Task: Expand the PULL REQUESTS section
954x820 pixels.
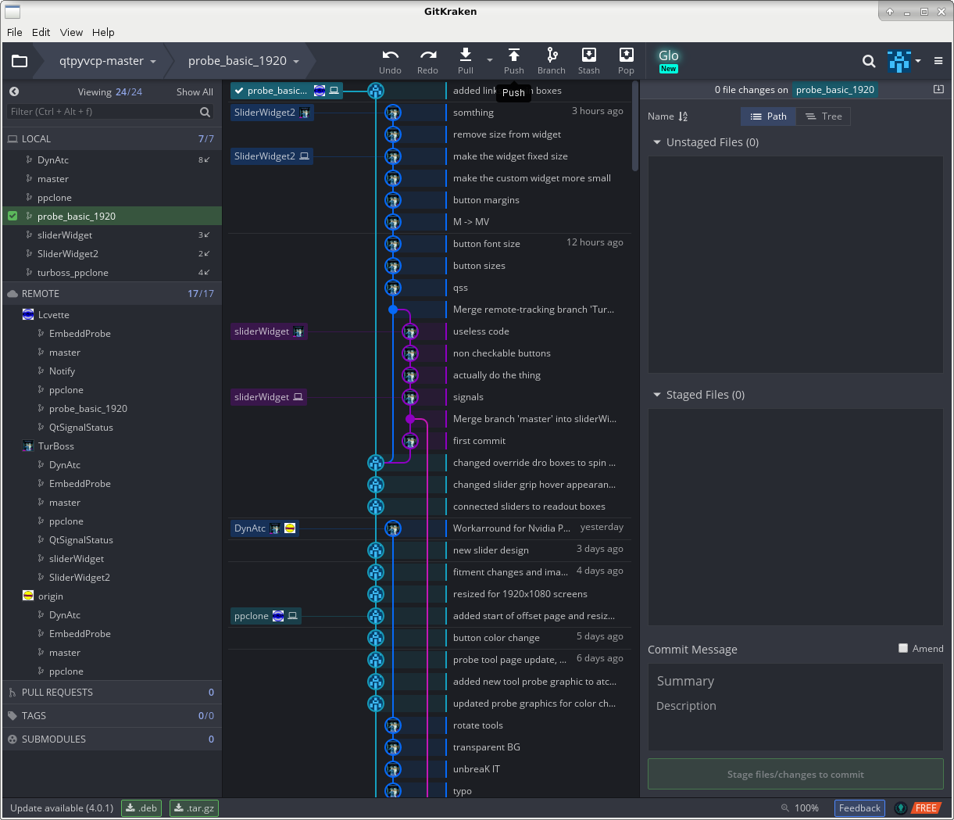Action: click(x=113, y=693)
